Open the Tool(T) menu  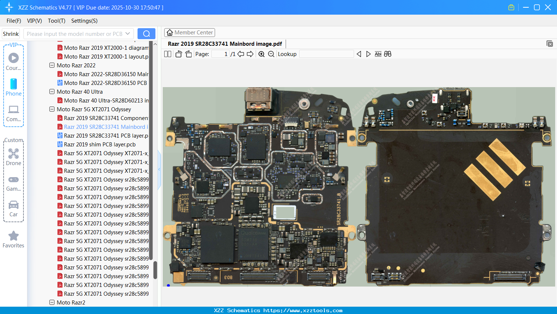click(56, 21)
